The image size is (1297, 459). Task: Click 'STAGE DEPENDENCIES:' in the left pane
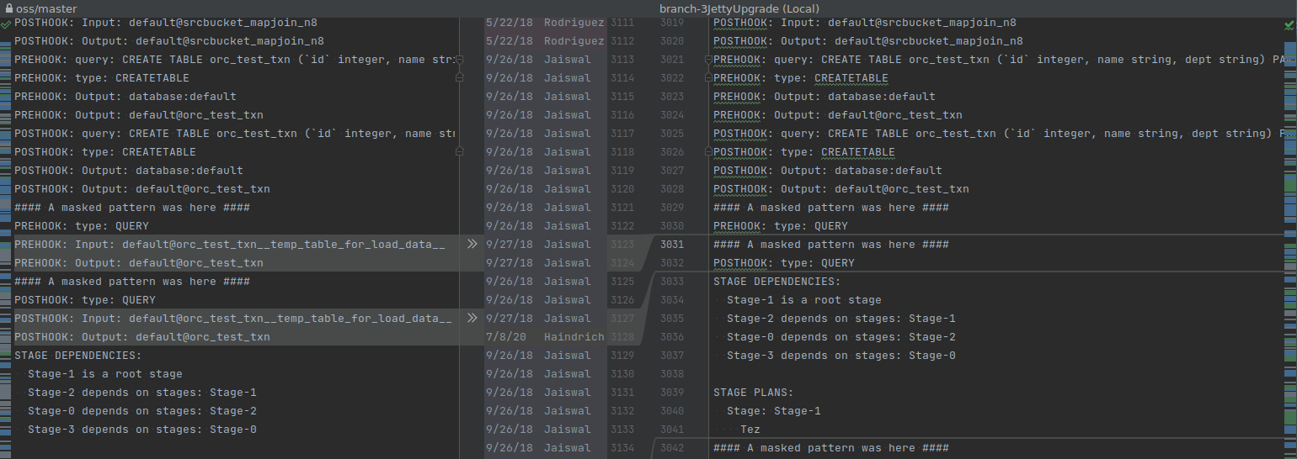(78, 356)
